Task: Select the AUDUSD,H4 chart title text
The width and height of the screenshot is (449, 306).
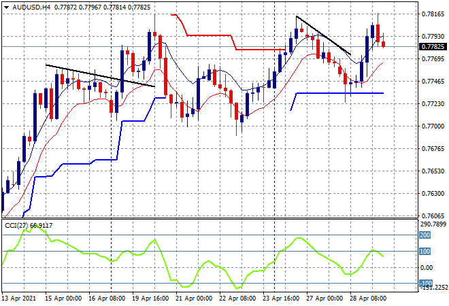Action: click(31, 7)
